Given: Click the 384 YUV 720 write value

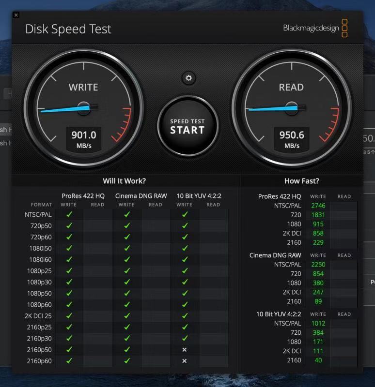Looking at the screenshot, I should coord(318,332).
